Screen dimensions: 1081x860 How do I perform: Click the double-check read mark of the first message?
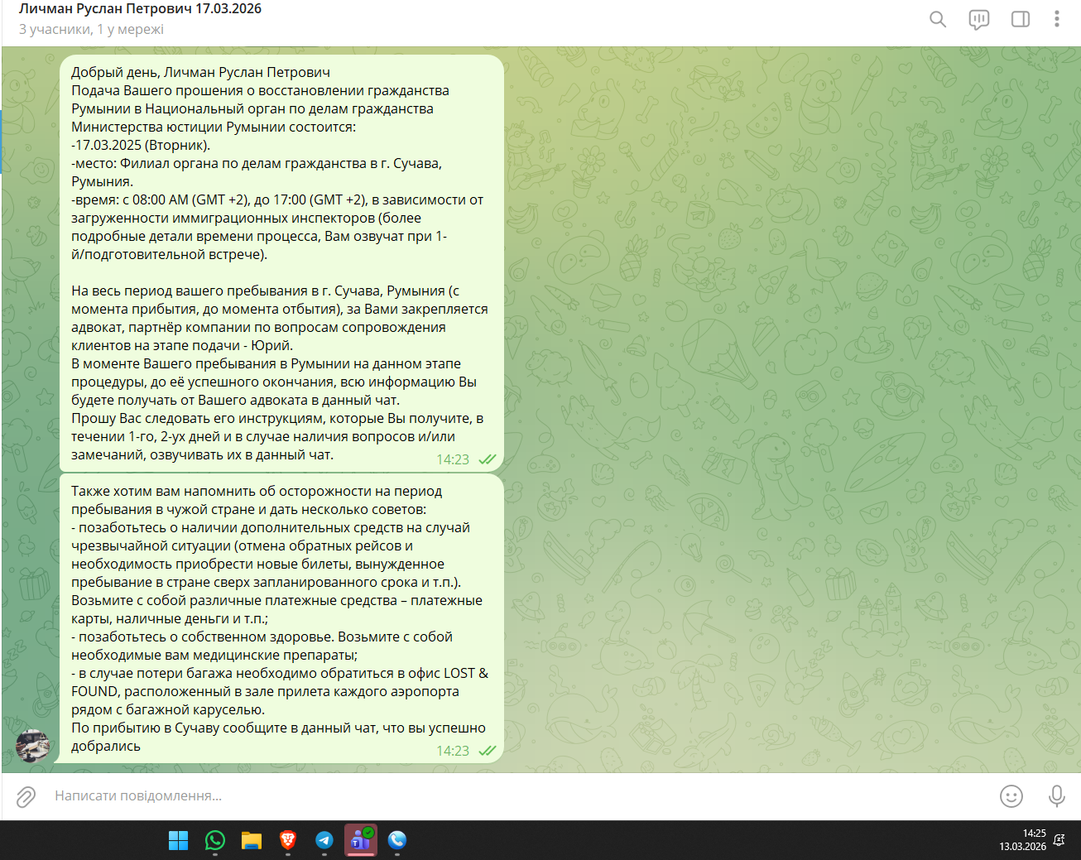[488, 459]
